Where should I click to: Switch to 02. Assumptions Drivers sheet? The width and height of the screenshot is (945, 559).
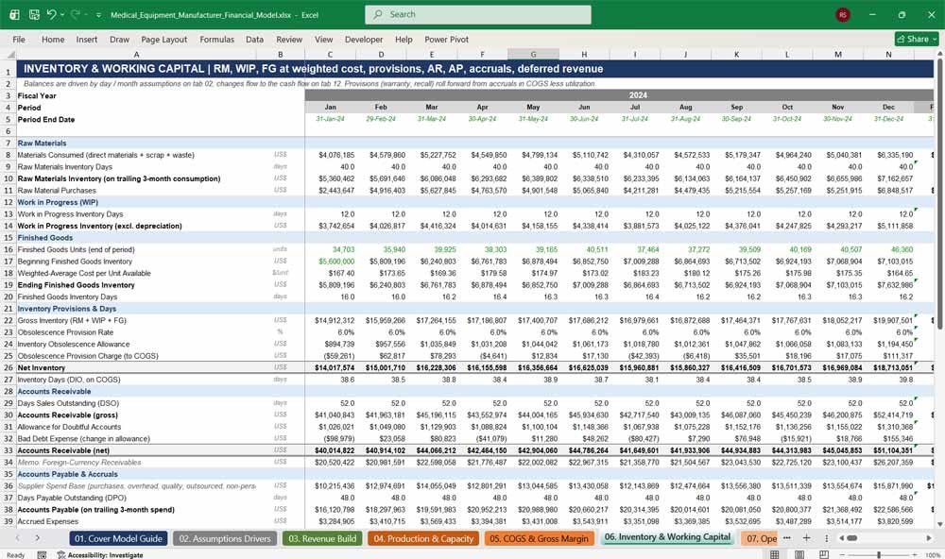[x=225, y=538]
